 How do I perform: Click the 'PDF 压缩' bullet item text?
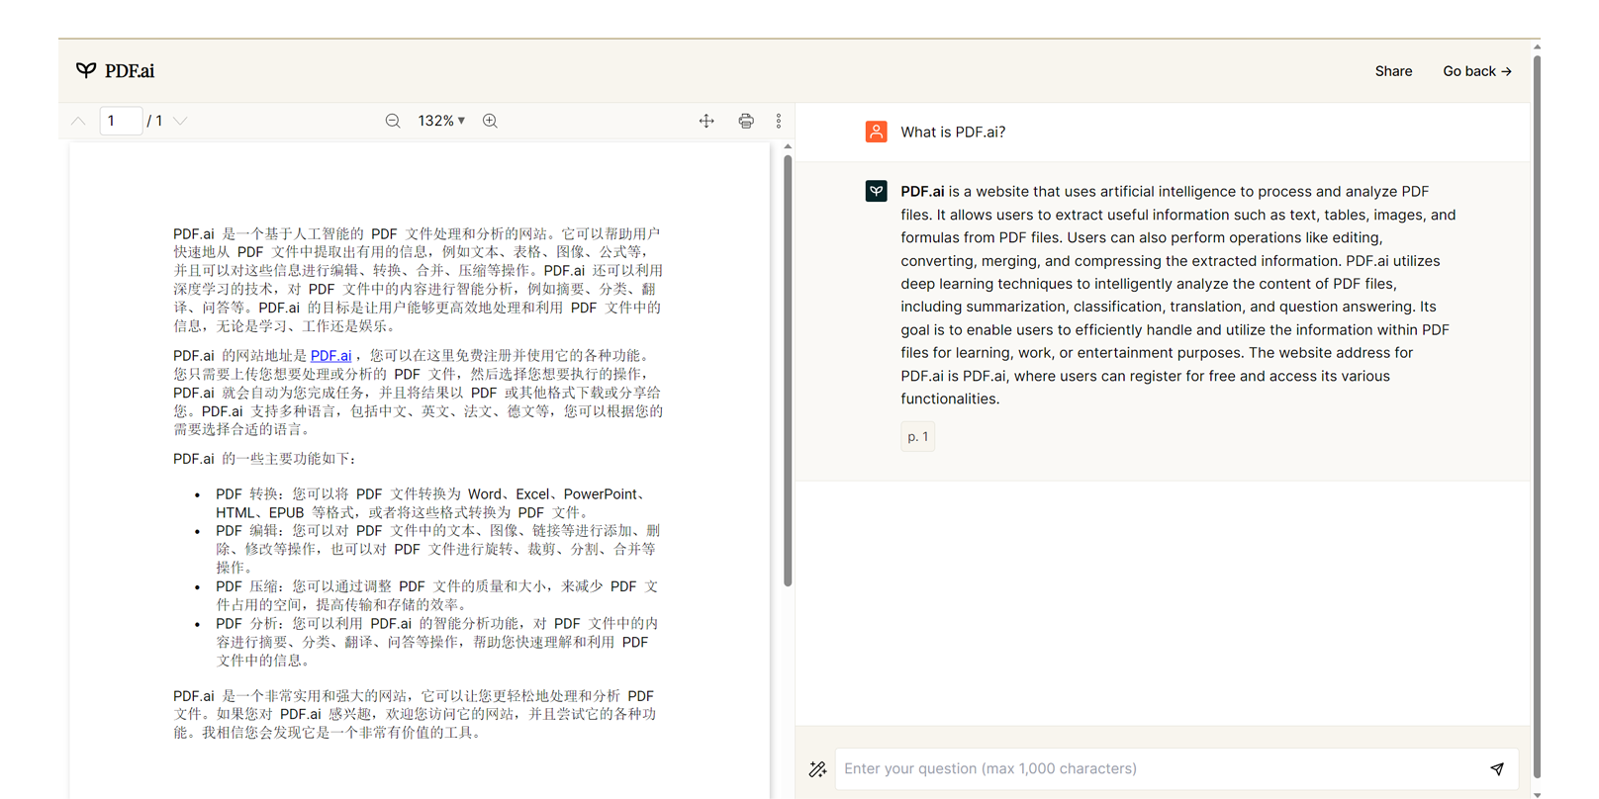436,595
